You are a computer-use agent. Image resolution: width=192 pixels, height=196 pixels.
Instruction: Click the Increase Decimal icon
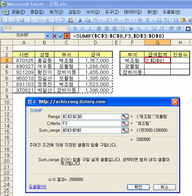click(154, 29)
